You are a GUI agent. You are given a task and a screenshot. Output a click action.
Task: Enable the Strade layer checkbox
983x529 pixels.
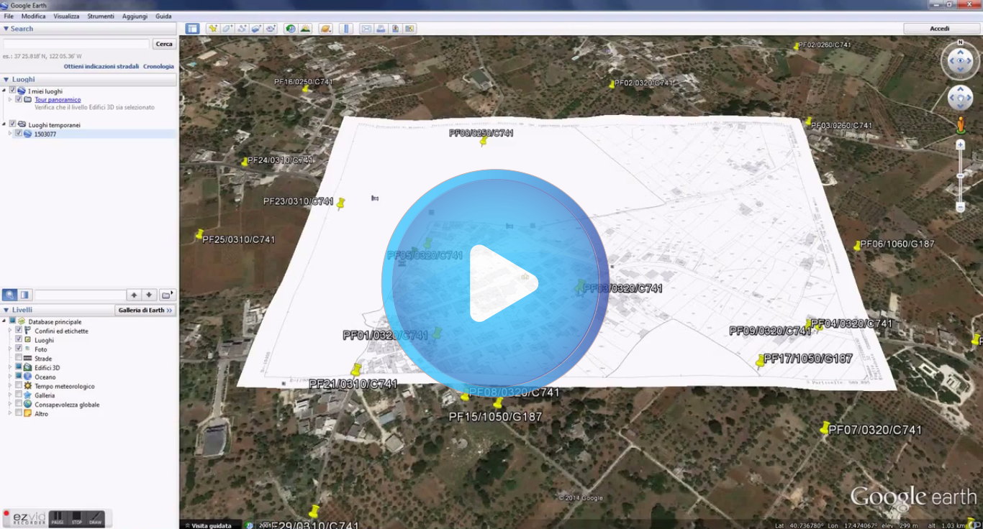(x=19, y=358)
